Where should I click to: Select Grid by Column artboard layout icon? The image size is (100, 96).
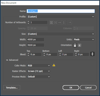[x=55, y=22]
